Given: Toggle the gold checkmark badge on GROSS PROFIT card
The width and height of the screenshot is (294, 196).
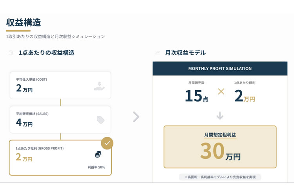Looking at the screenshot, I should click(x=107, y=143).
